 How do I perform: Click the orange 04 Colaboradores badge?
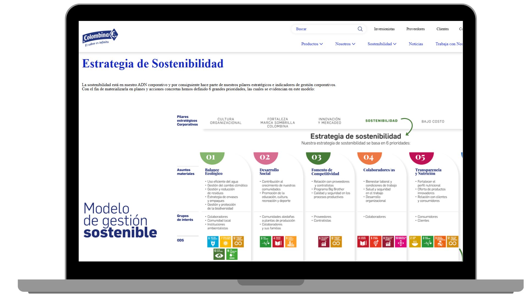369,158
